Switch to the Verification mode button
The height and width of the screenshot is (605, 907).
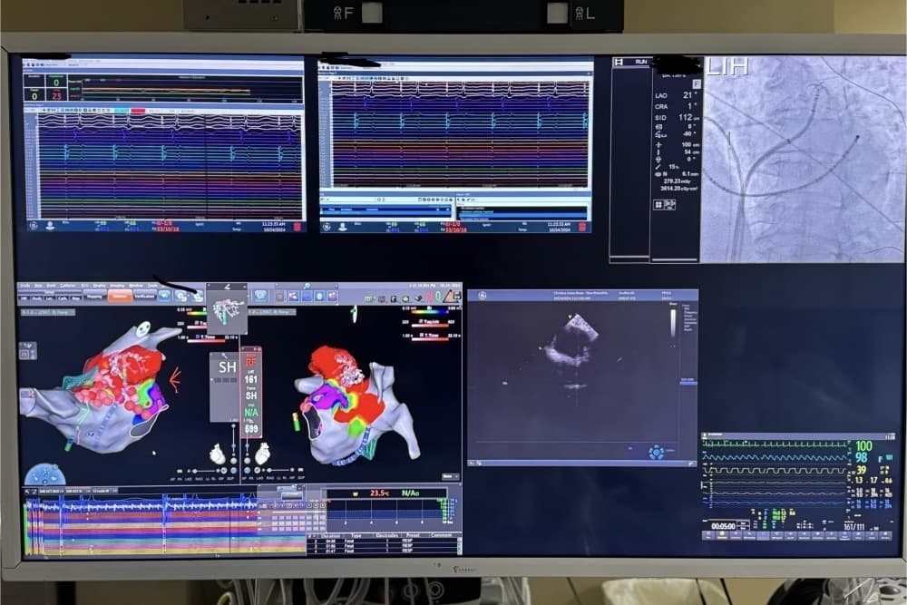point(144,296)
